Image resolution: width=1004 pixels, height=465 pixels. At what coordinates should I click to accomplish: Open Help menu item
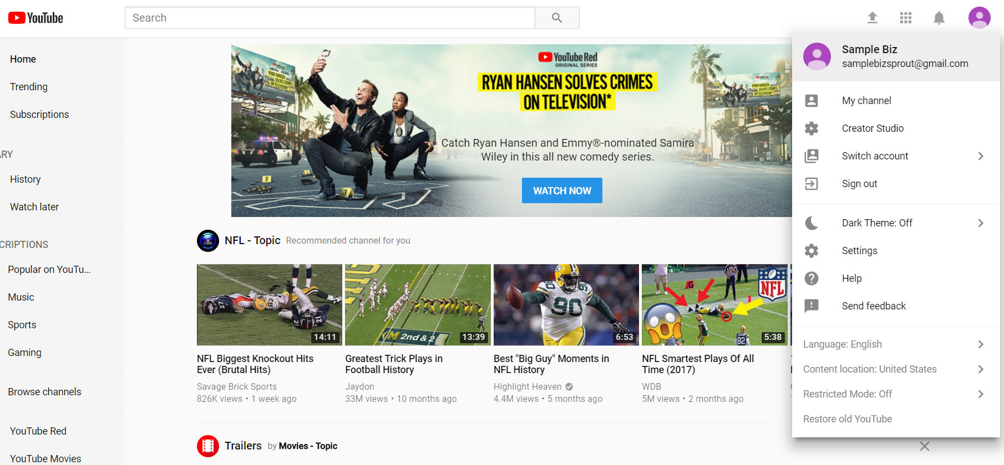click(896, 278)
